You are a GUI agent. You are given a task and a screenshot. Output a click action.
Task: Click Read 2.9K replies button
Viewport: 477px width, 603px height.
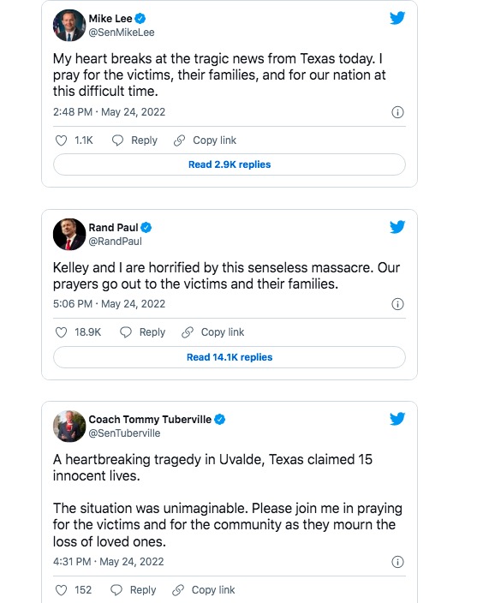[230, 164]
